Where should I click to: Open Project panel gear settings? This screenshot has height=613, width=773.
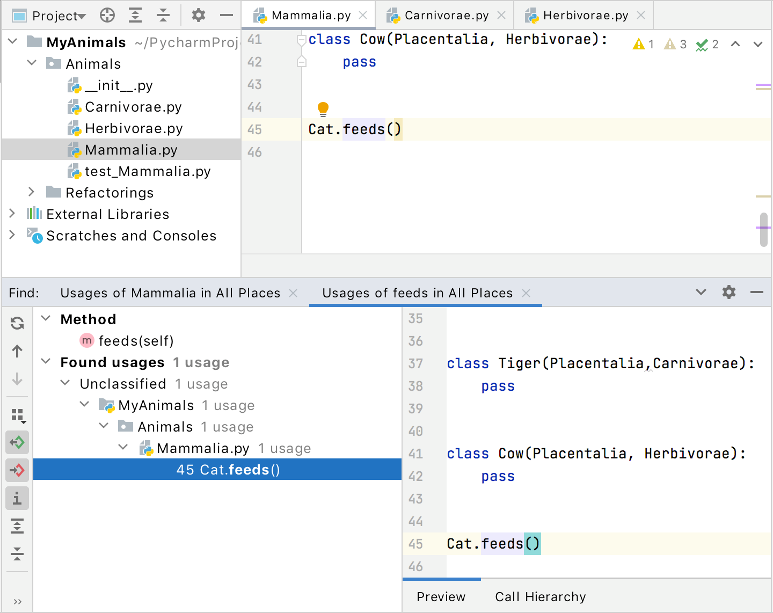pyautogui.click(x=199, y=16)
